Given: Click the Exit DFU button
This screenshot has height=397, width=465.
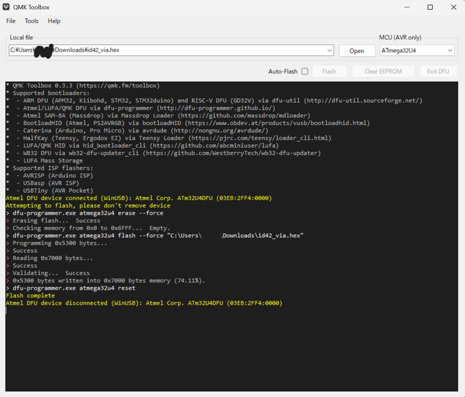Looking at the screenshot, I should [x=438, y=71].
